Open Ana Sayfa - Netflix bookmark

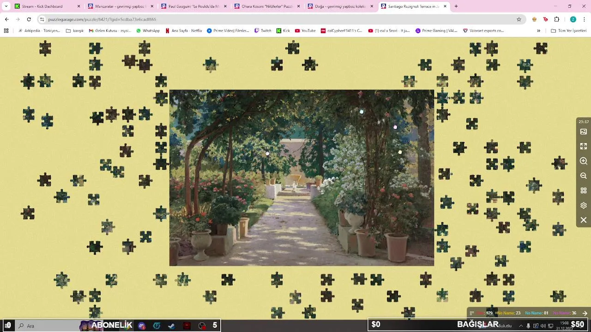pos(184,31)
